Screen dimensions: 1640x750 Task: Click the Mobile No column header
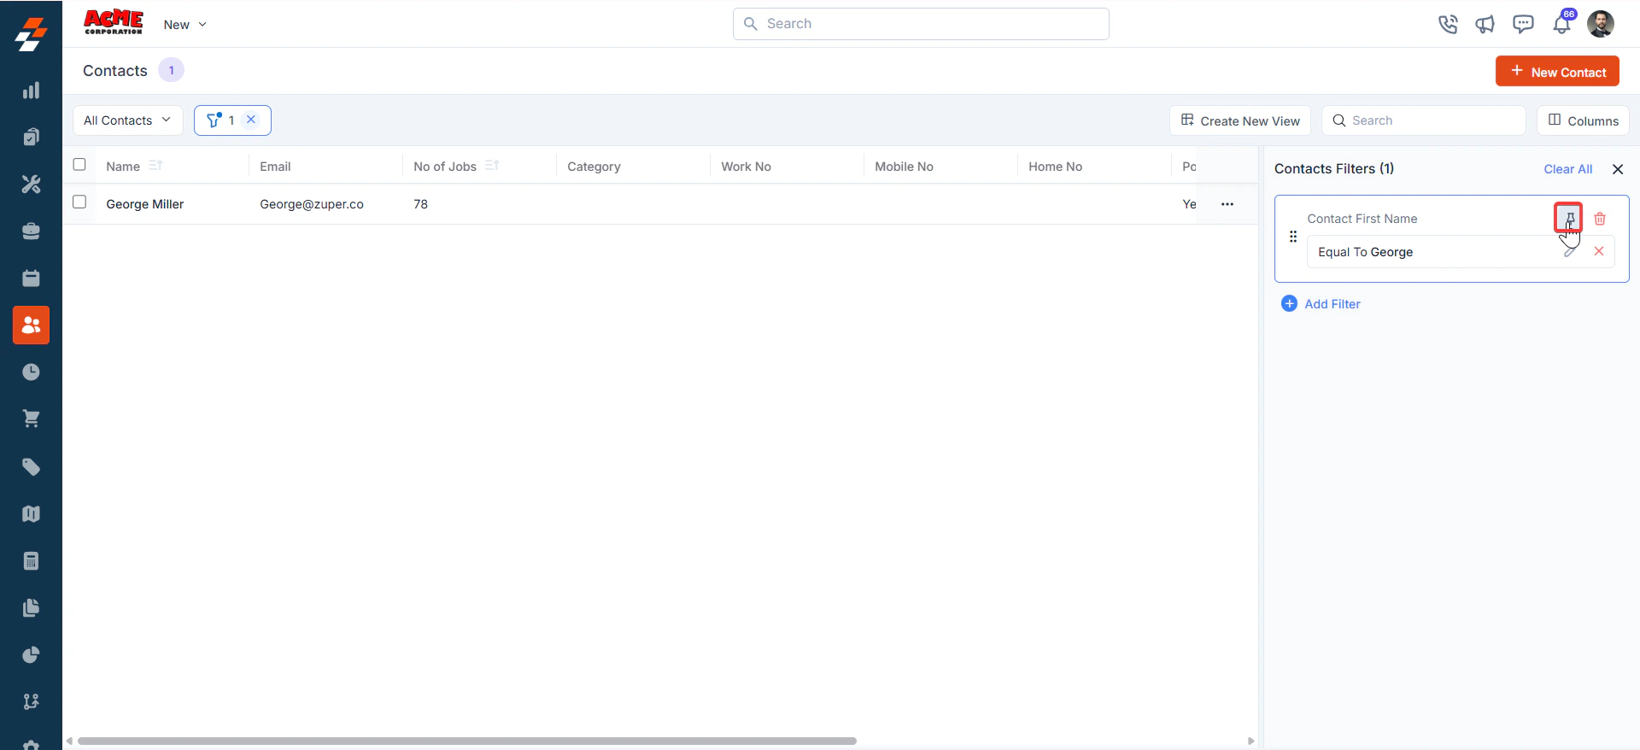(904, 167)
